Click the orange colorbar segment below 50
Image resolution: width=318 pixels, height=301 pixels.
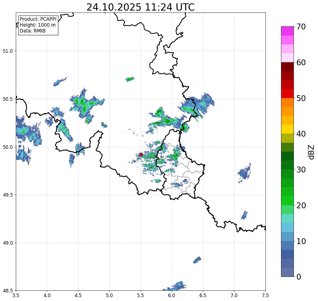coord(287,102)
